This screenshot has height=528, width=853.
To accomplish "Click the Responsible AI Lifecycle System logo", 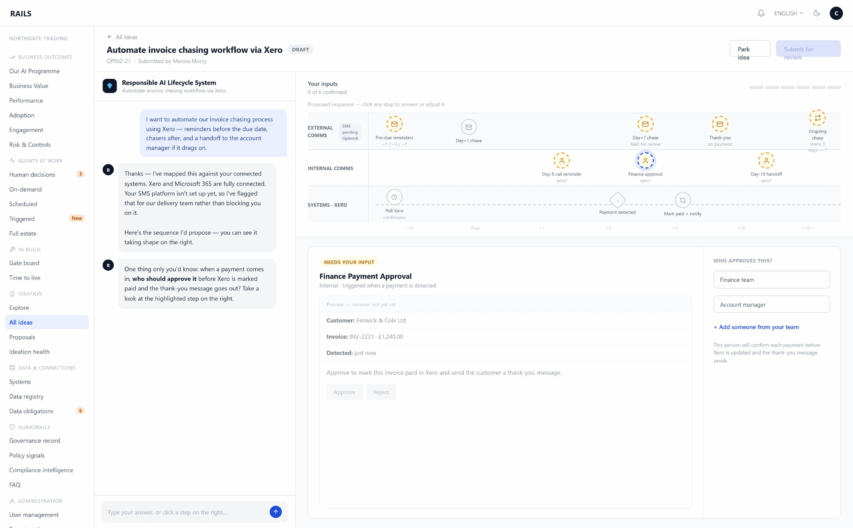I will coord(110,86).
